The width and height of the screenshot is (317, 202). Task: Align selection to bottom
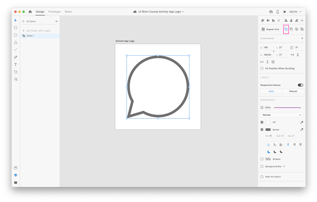pos(273,21)
